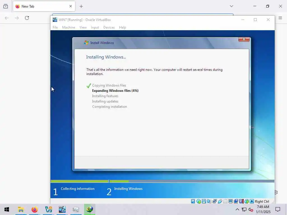This screenshot has height=215, width=287.
Task: Click the Internet Download Manager taskbar icon
Action: (89, 209)
